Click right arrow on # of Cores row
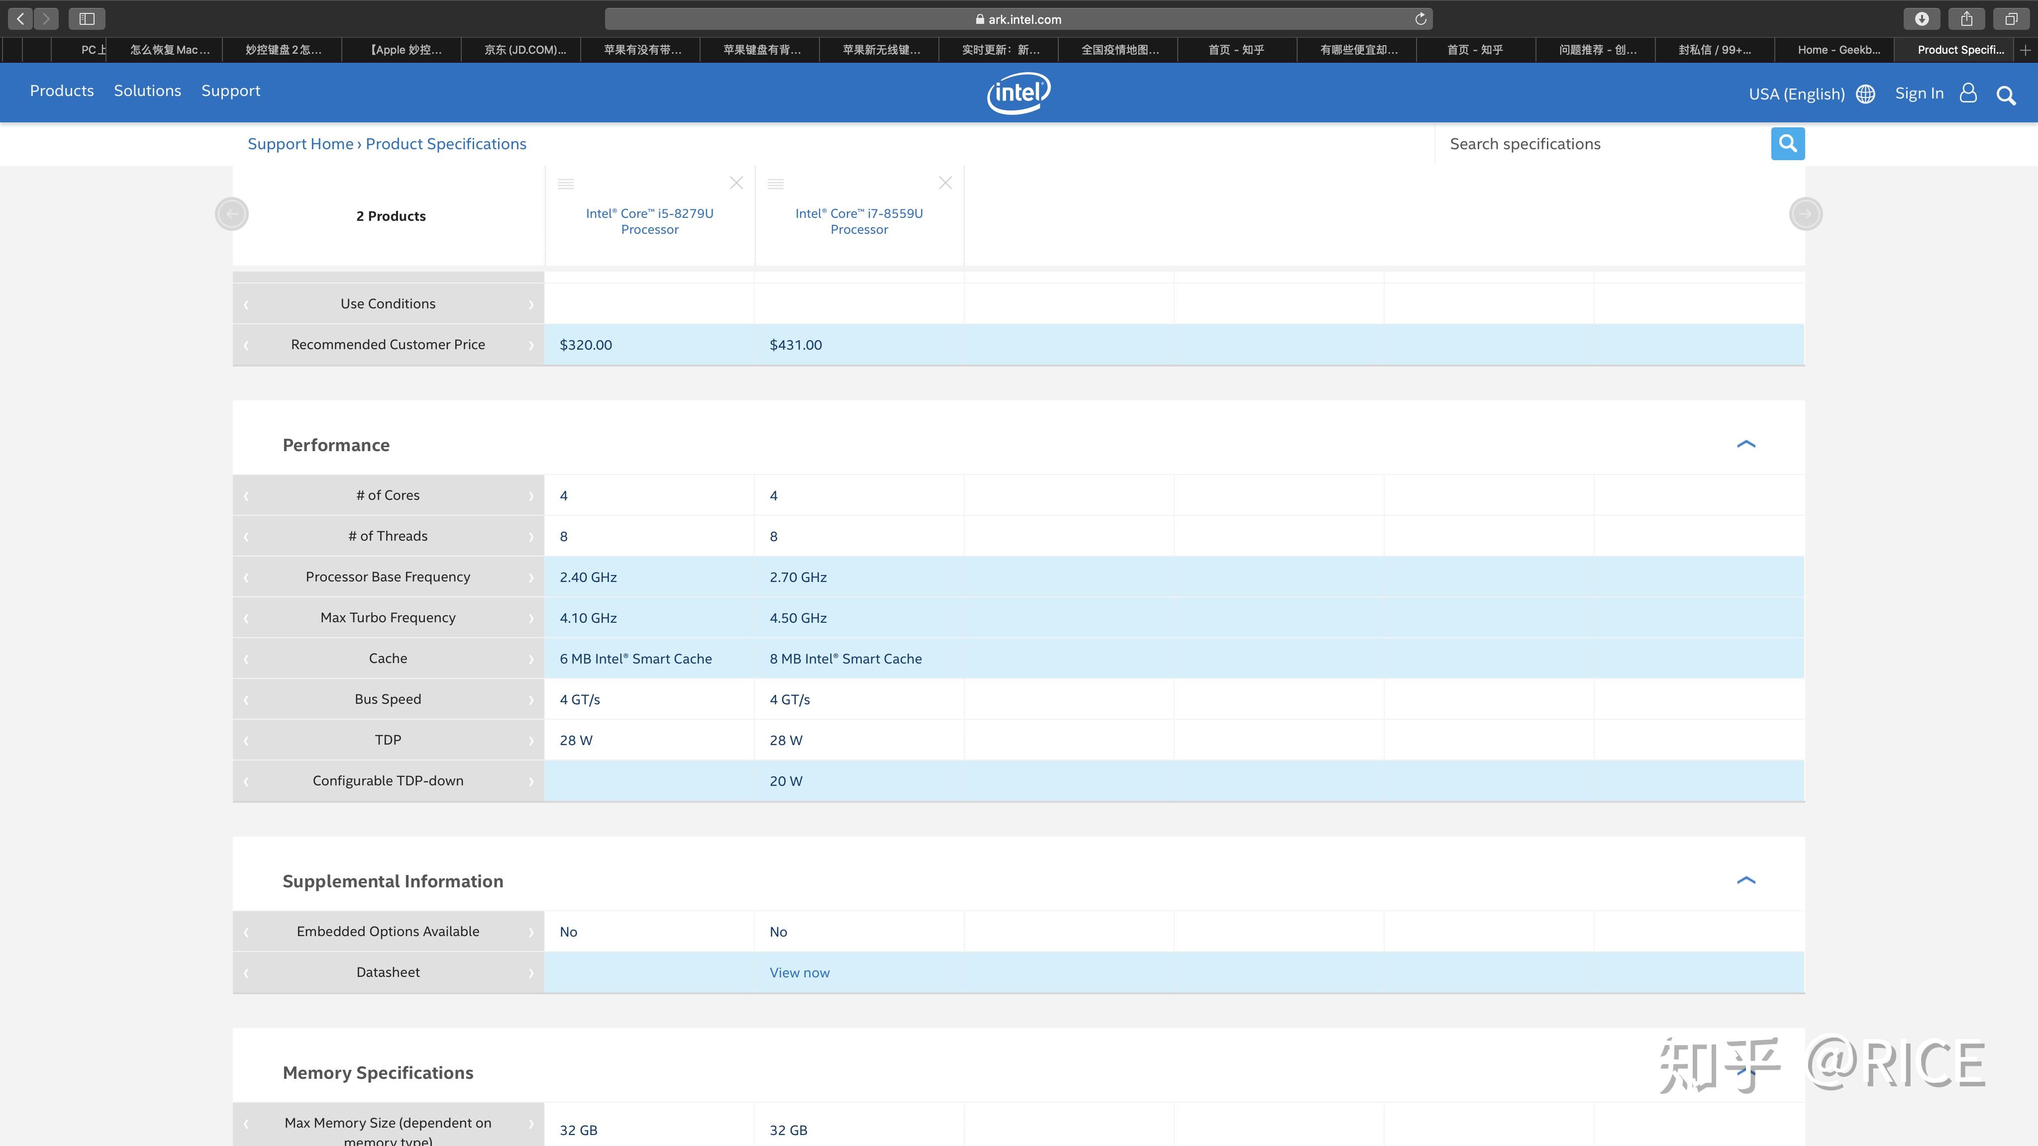Viewport: 2038px width, 1146px height. [x=531, y=496]
